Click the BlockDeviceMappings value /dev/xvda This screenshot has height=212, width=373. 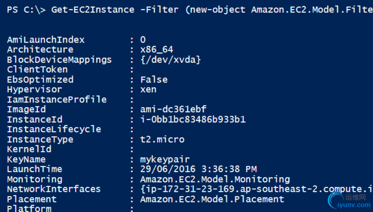[171, 60]
